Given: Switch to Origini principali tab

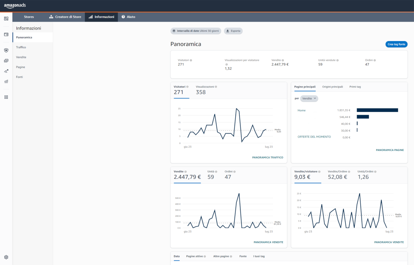Looking at the screenshot, I should [333, 87].
